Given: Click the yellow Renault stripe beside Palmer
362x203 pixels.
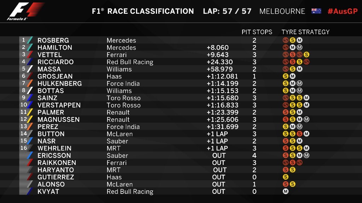Looking at the screenshot, I should click(x=30, y=112).
